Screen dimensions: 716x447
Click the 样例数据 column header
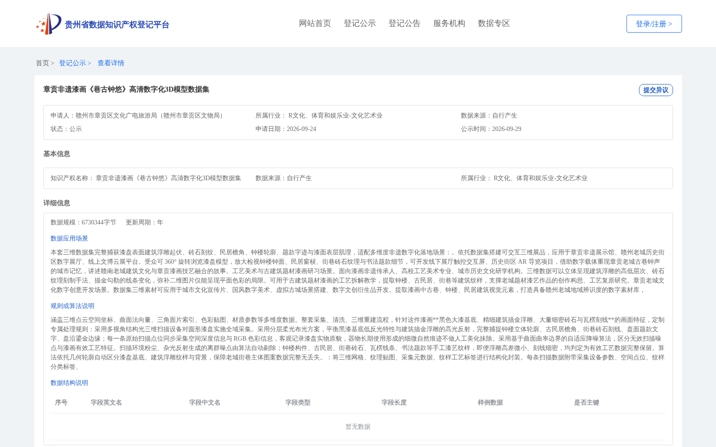coord(490,402)
